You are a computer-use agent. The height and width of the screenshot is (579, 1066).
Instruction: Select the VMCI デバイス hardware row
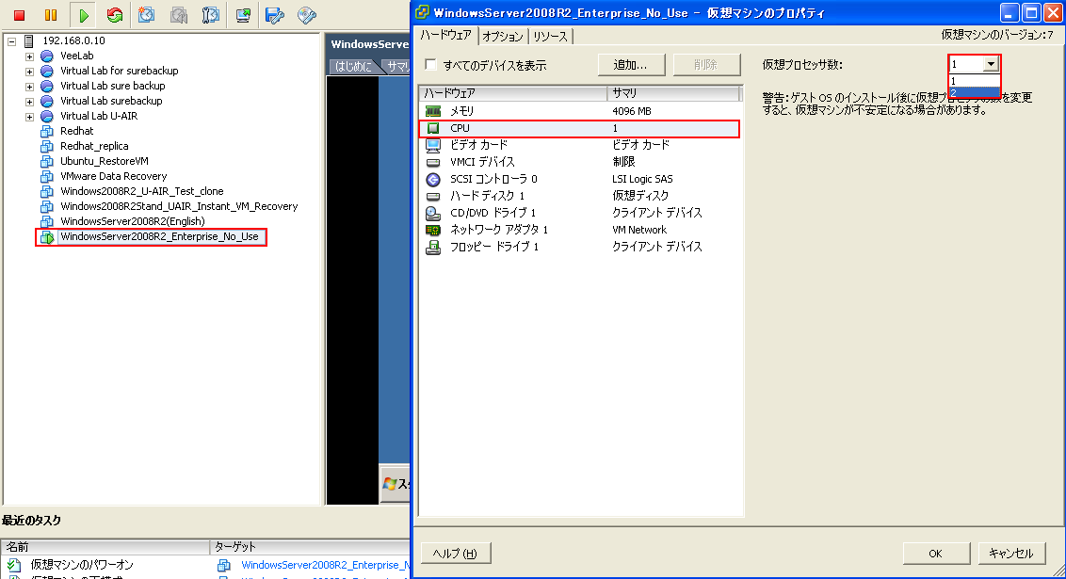point(579,162)
